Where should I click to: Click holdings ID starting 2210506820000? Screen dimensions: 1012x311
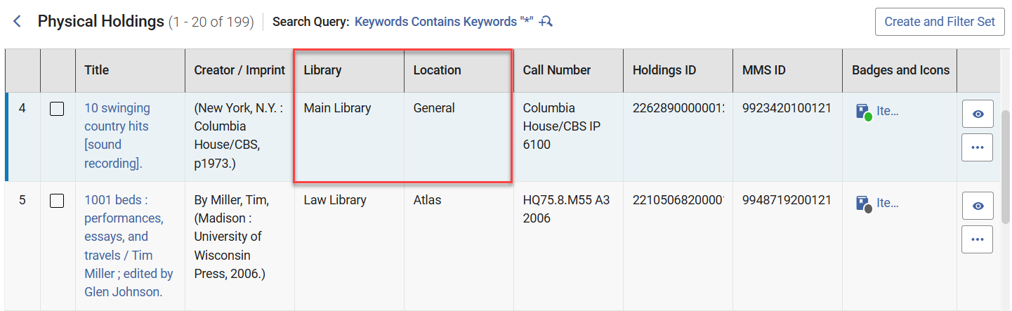point(678,200)
